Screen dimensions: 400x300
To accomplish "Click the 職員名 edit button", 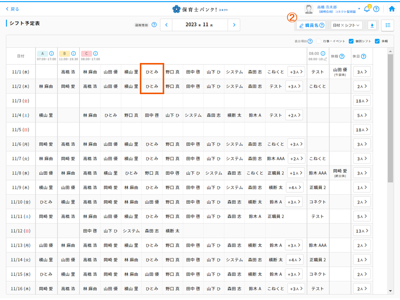I will [311, 25].
